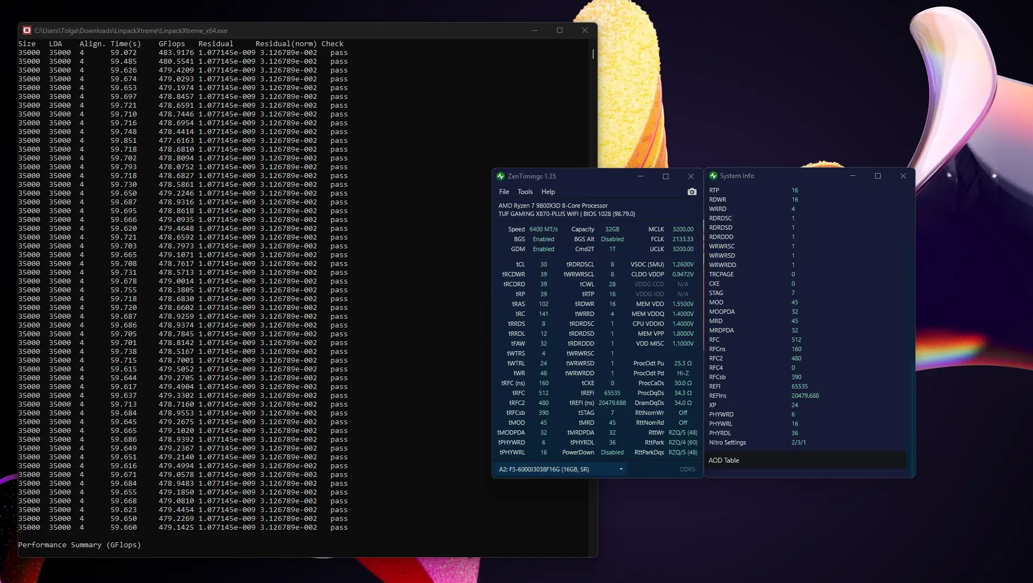The image size is (1033, 583).
Task: Minimize the LinpackXtreme console window
Action: pos(534,31)
